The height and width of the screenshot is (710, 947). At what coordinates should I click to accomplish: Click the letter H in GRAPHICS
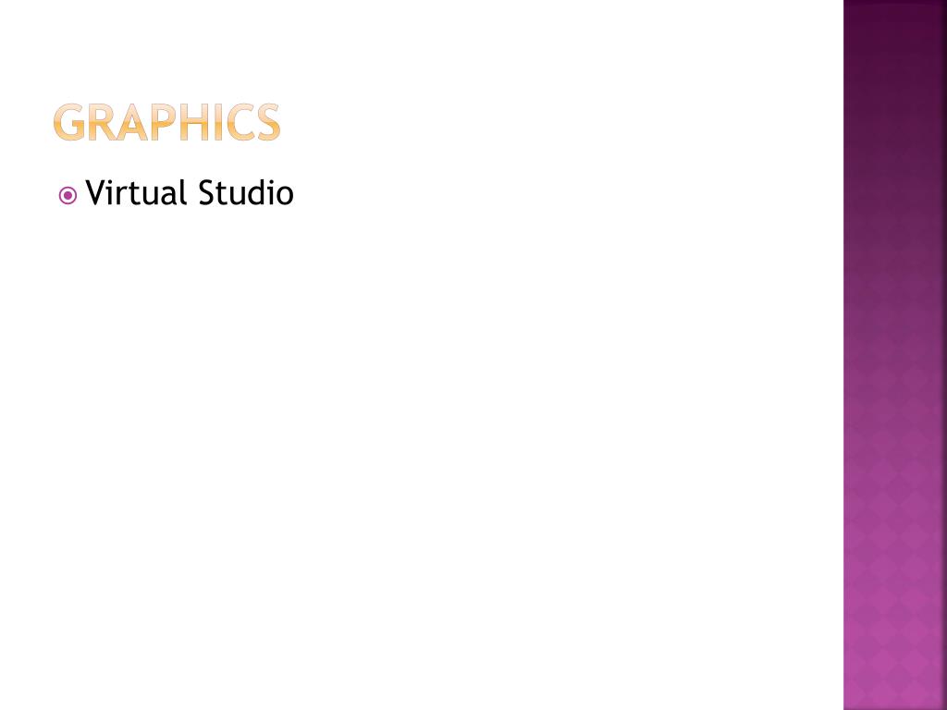tap(195, 122)
